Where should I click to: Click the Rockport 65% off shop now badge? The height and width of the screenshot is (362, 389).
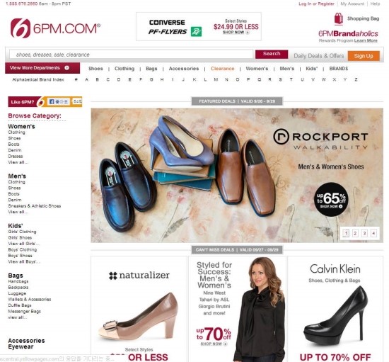pos(331,199)
